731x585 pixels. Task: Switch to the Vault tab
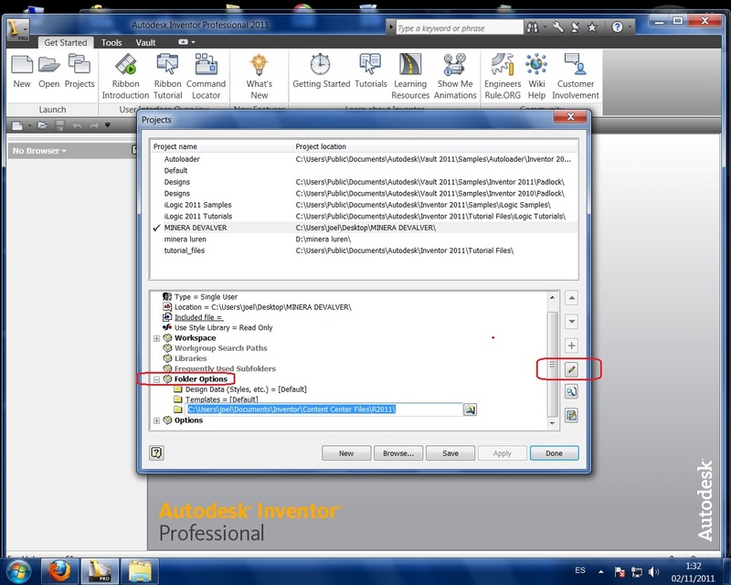coord(145,42)
